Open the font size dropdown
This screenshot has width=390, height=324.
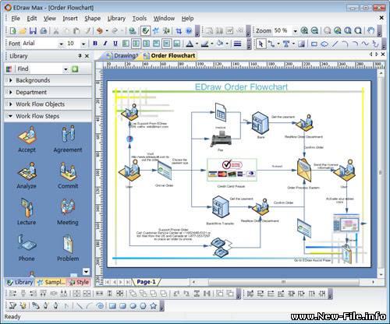tap(83, 44)
